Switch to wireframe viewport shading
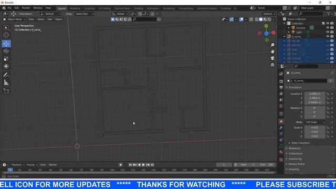This screenshot has height=189, width=336. click(x=257, y=19)
